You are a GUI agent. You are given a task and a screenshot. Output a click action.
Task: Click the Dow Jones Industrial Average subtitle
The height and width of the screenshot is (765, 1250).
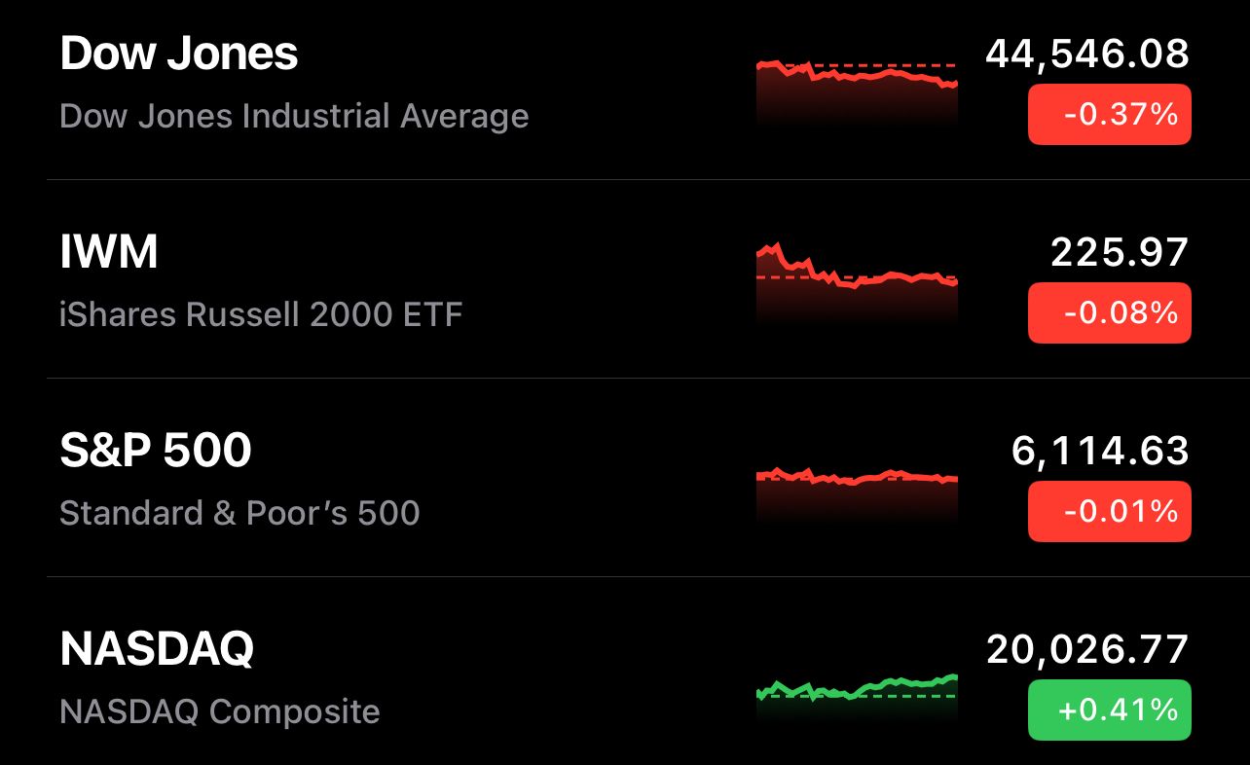coord(294,117)
